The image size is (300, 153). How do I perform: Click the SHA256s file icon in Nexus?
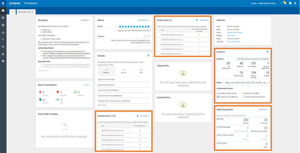pyautogui.click(x=40, y=100)
